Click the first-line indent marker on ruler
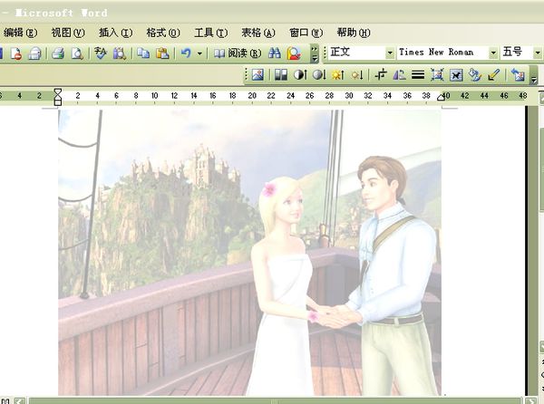 (x=58, y=91)
